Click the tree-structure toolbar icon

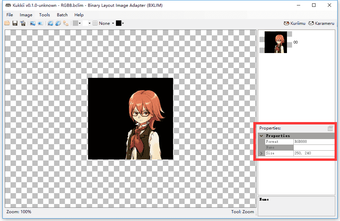pyautogui.click(x=66, y=23)
